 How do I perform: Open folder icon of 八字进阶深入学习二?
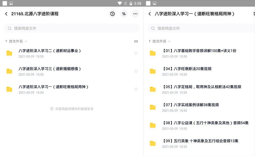9,53
